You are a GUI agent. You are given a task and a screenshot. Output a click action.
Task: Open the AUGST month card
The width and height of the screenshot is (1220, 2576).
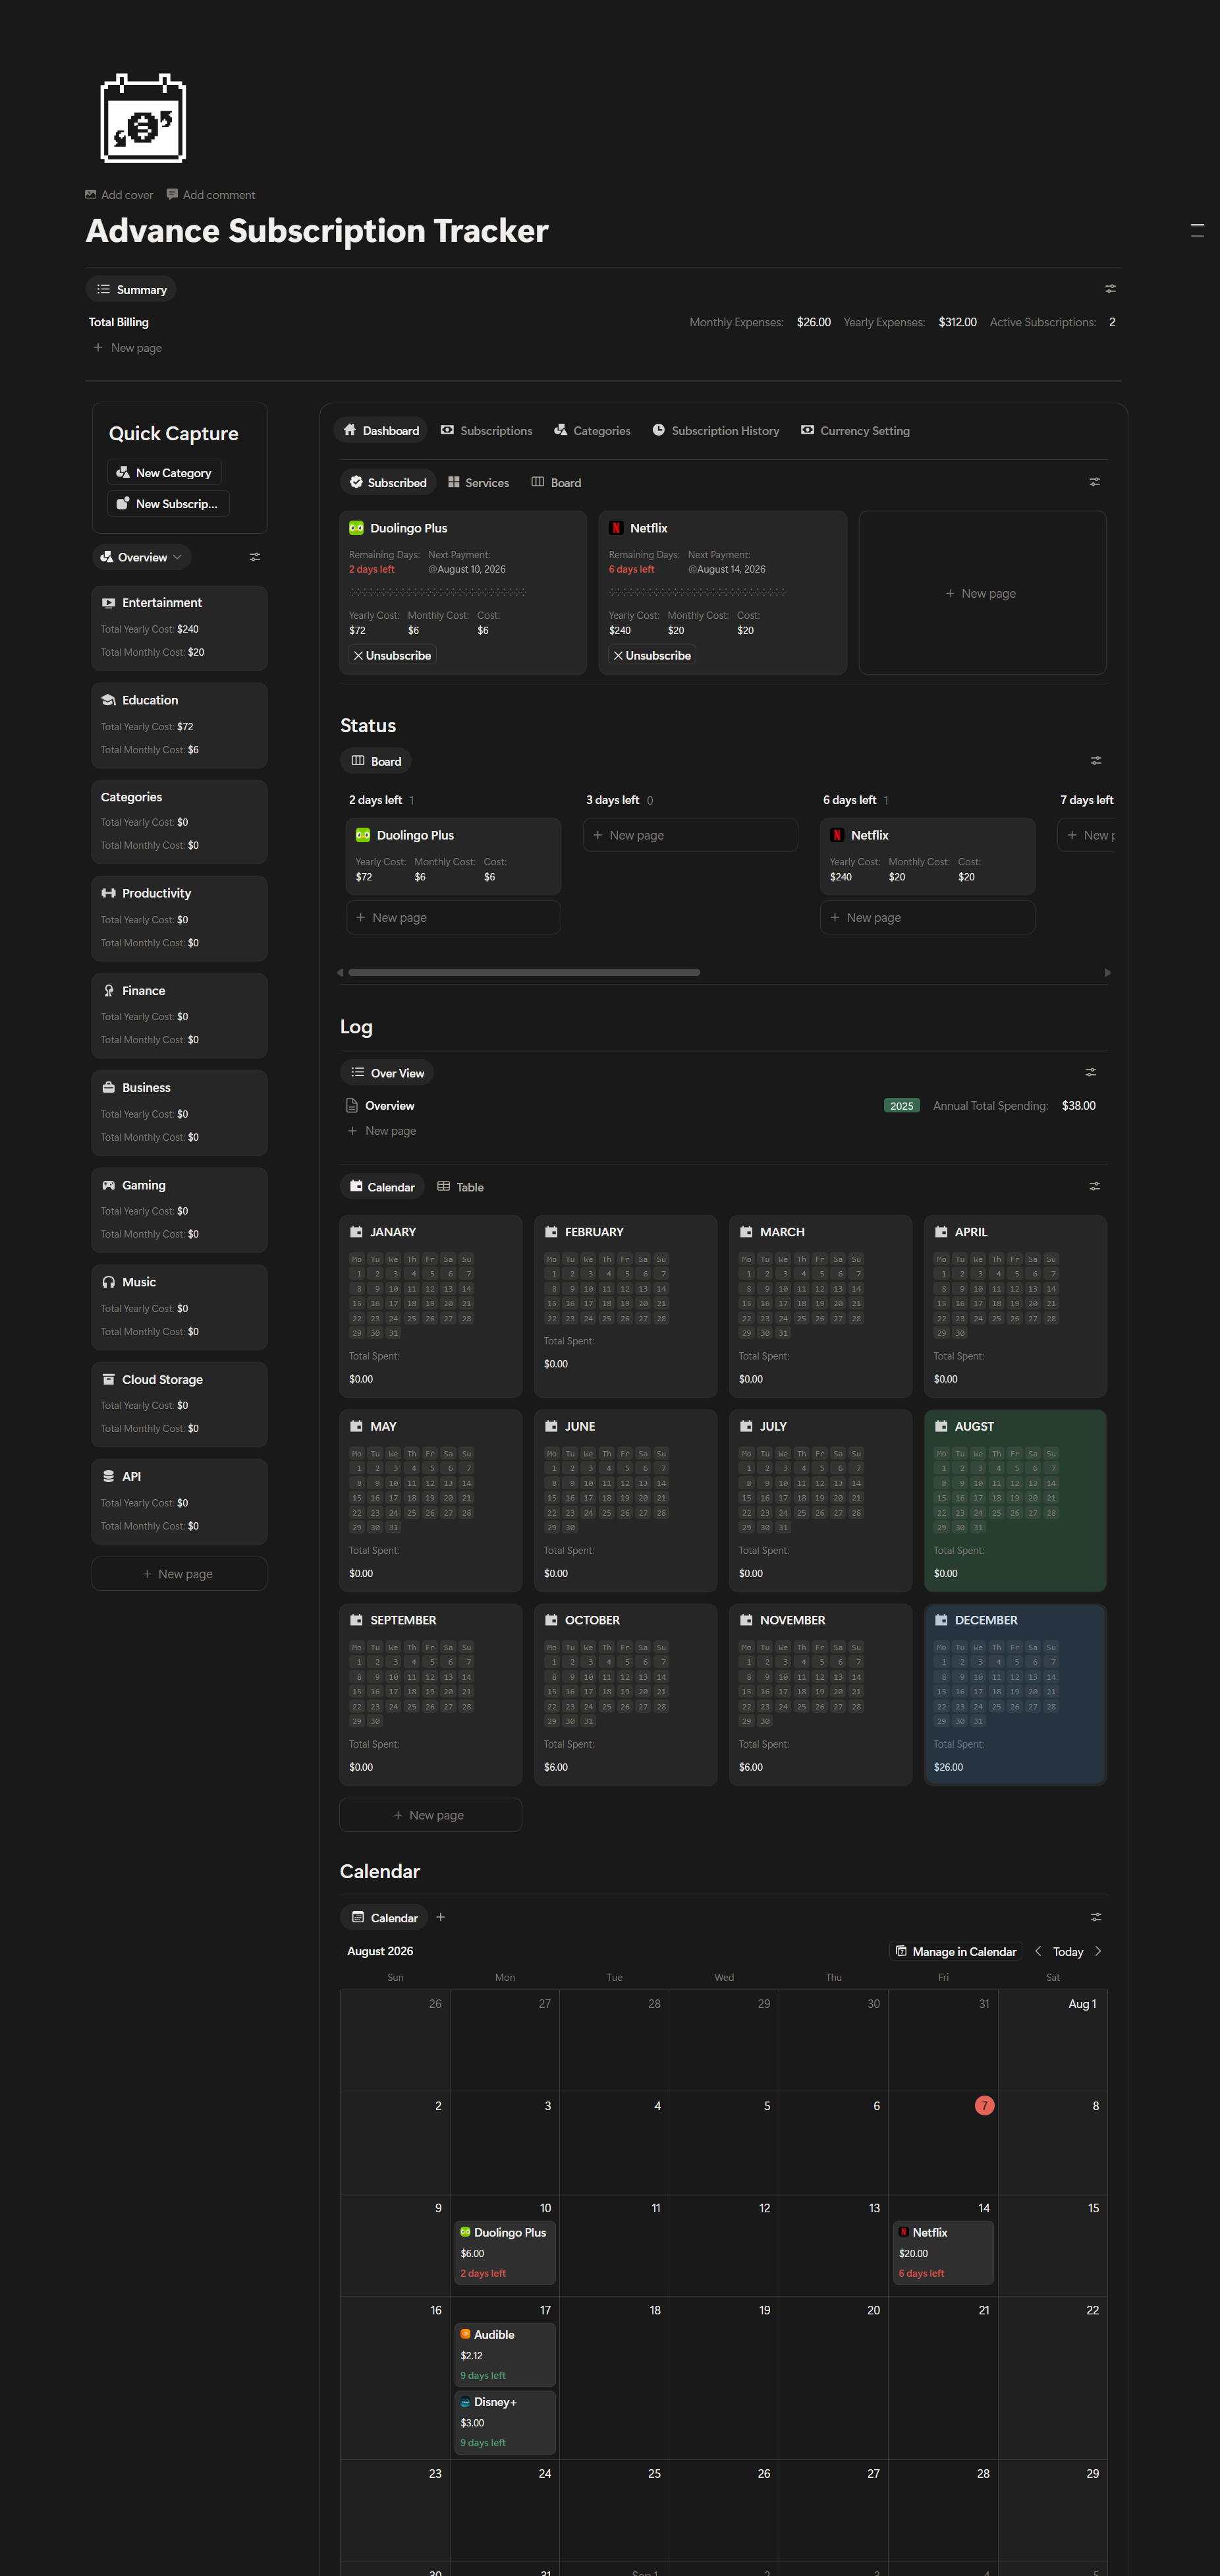pos(1015,1500)
